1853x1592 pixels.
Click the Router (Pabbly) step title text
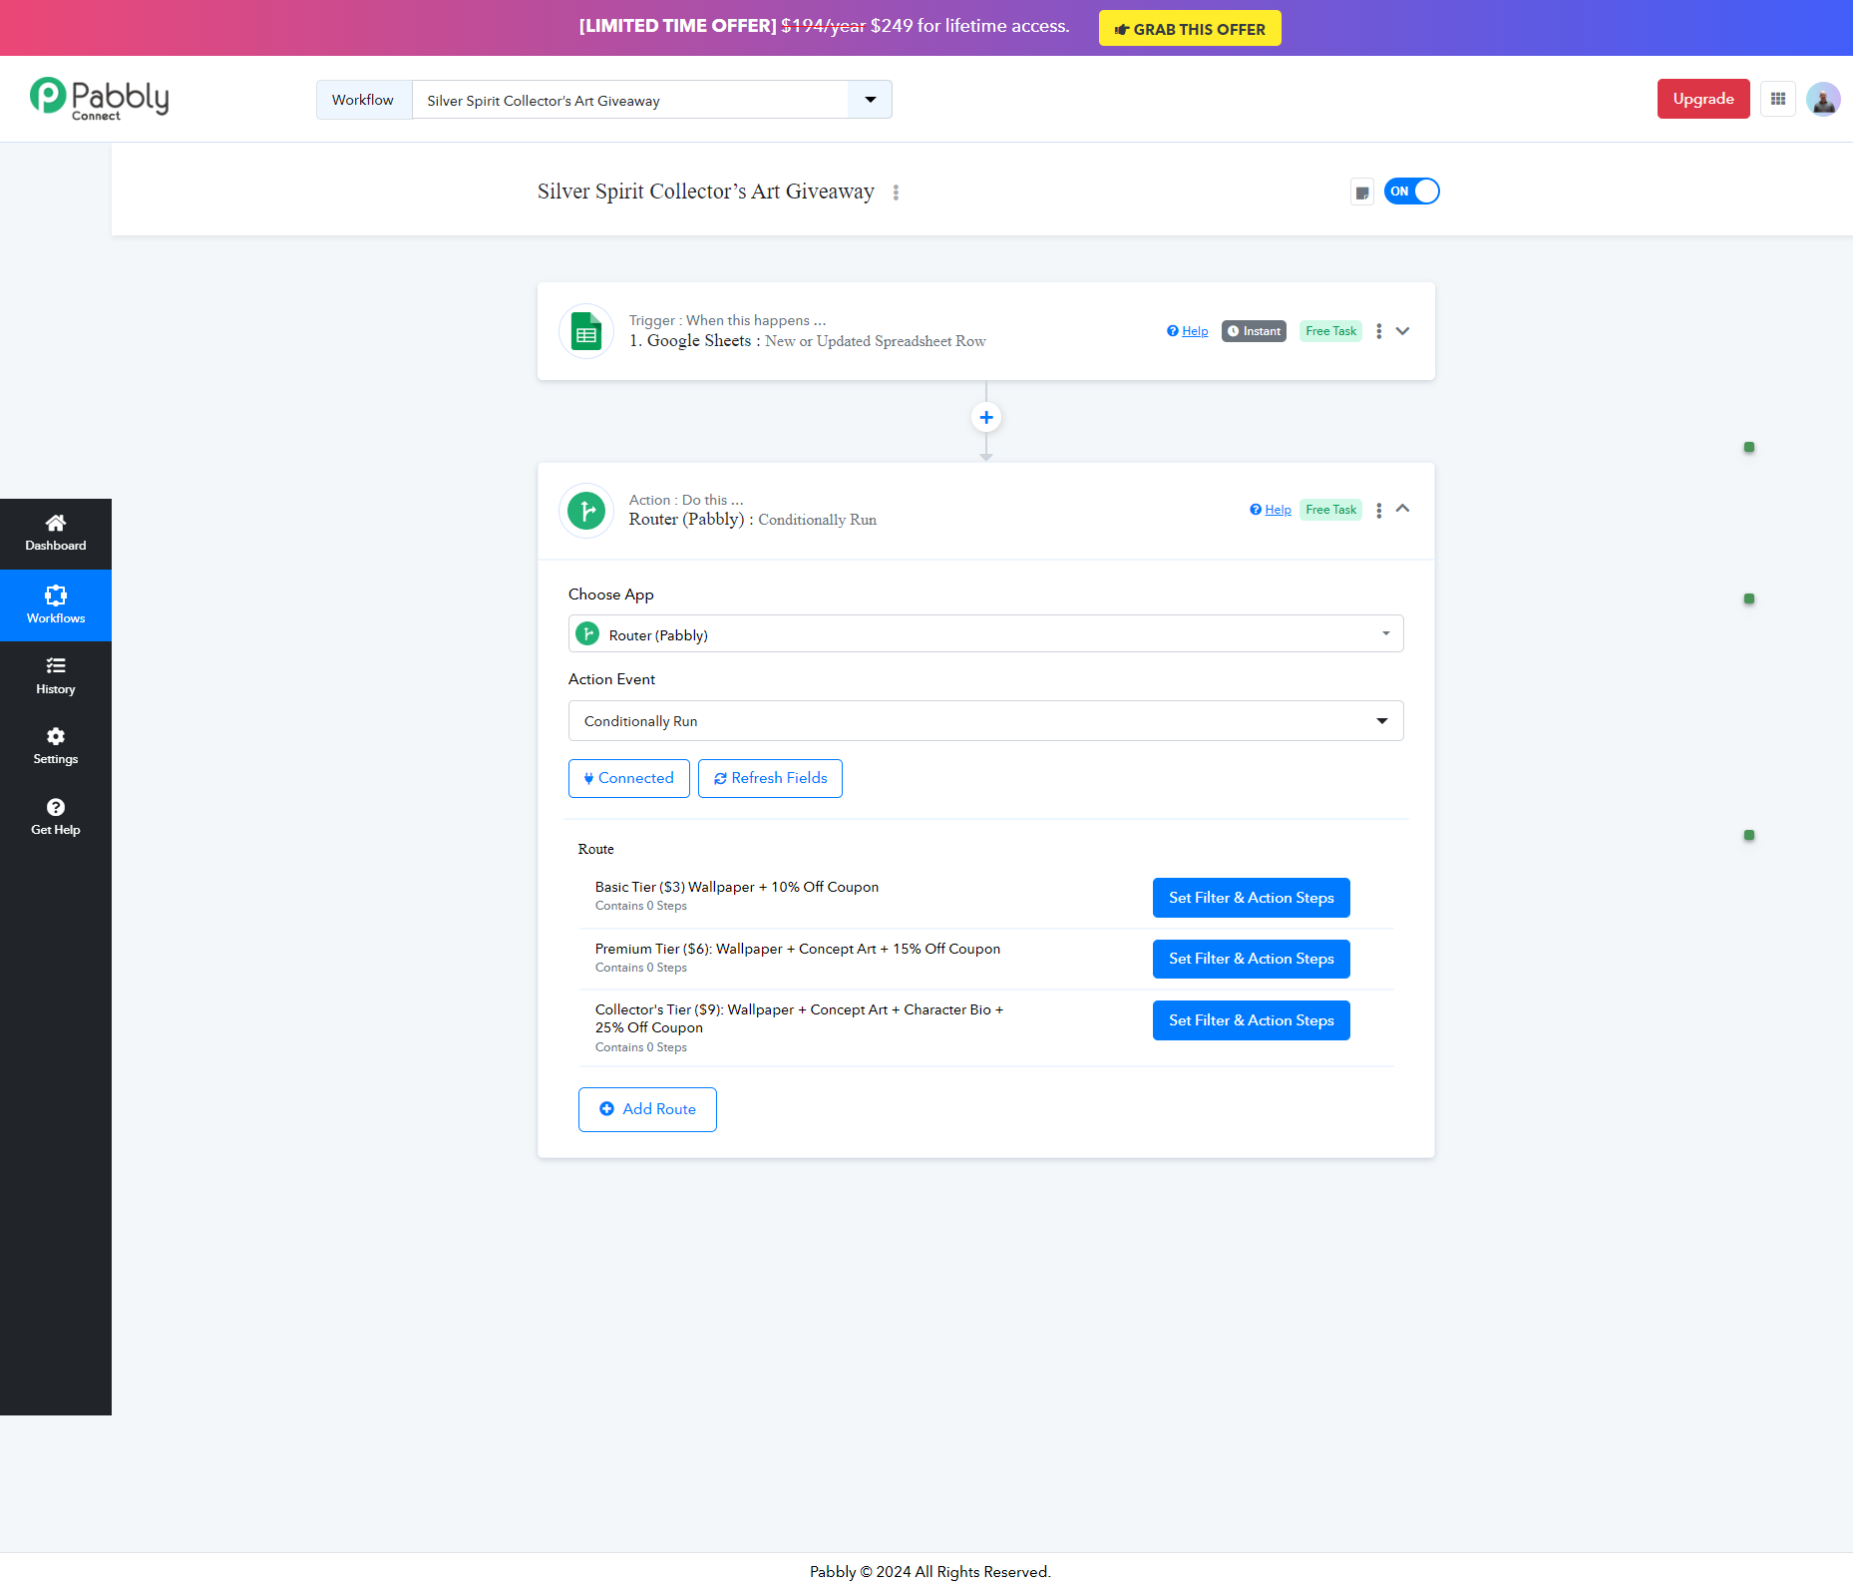pyautogui.click(x=753, y=520)
